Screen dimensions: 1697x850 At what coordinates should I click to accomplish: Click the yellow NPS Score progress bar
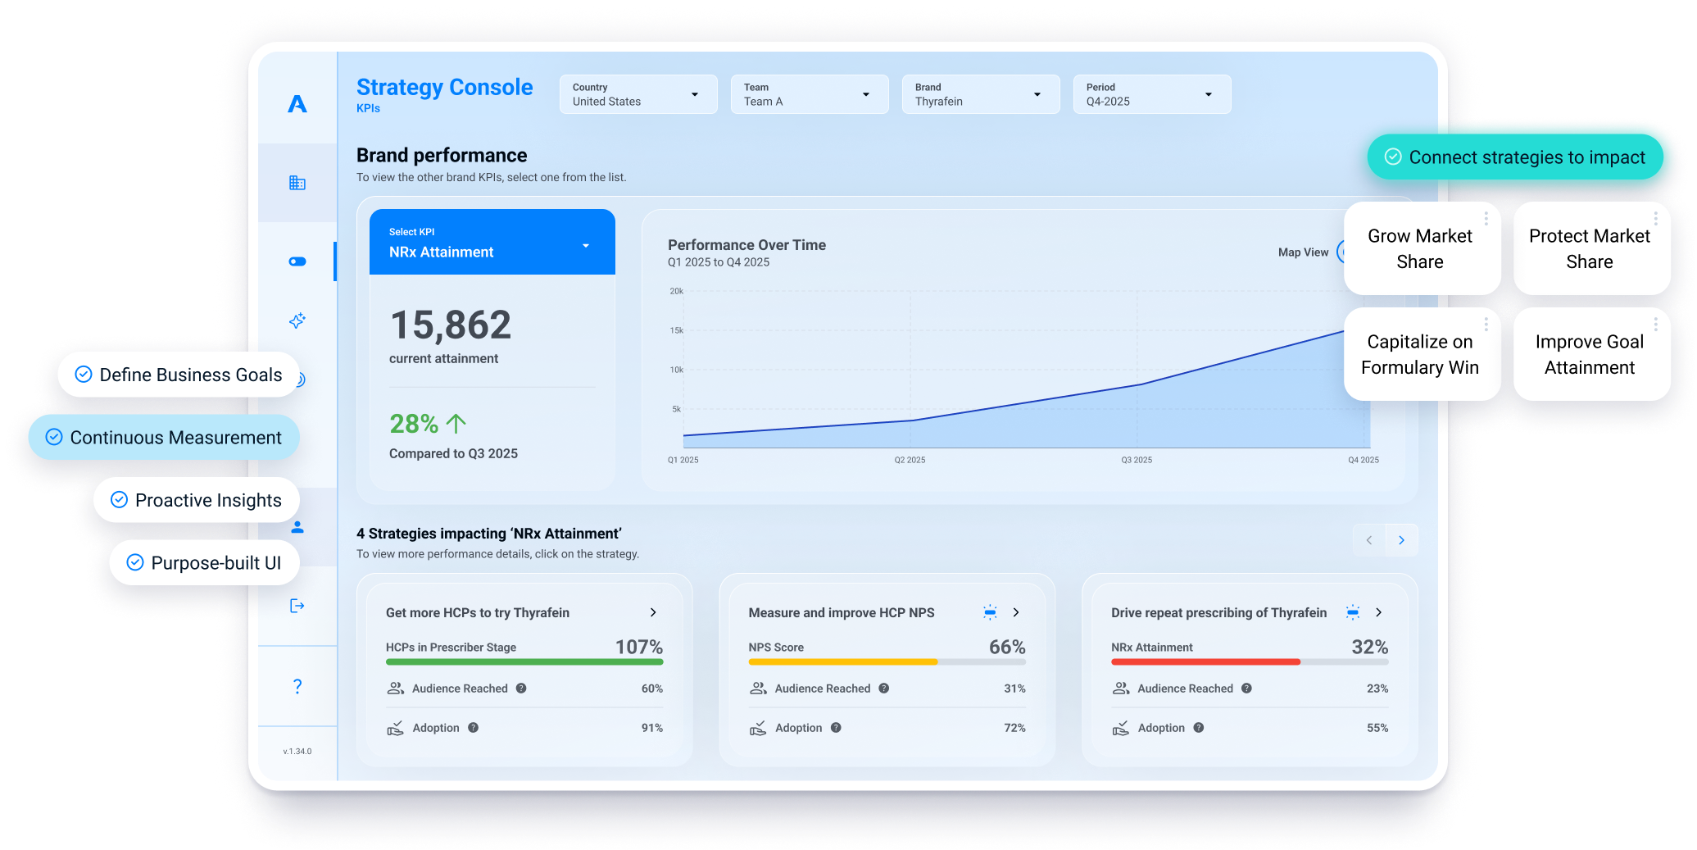842,661
